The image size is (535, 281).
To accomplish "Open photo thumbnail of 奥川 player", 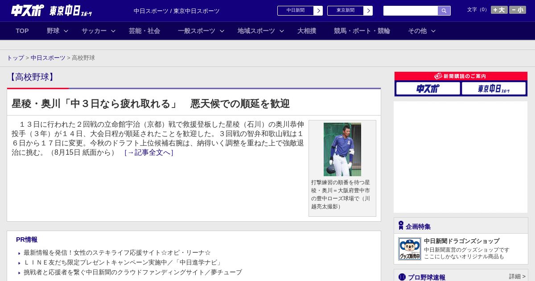I will 342,149.
